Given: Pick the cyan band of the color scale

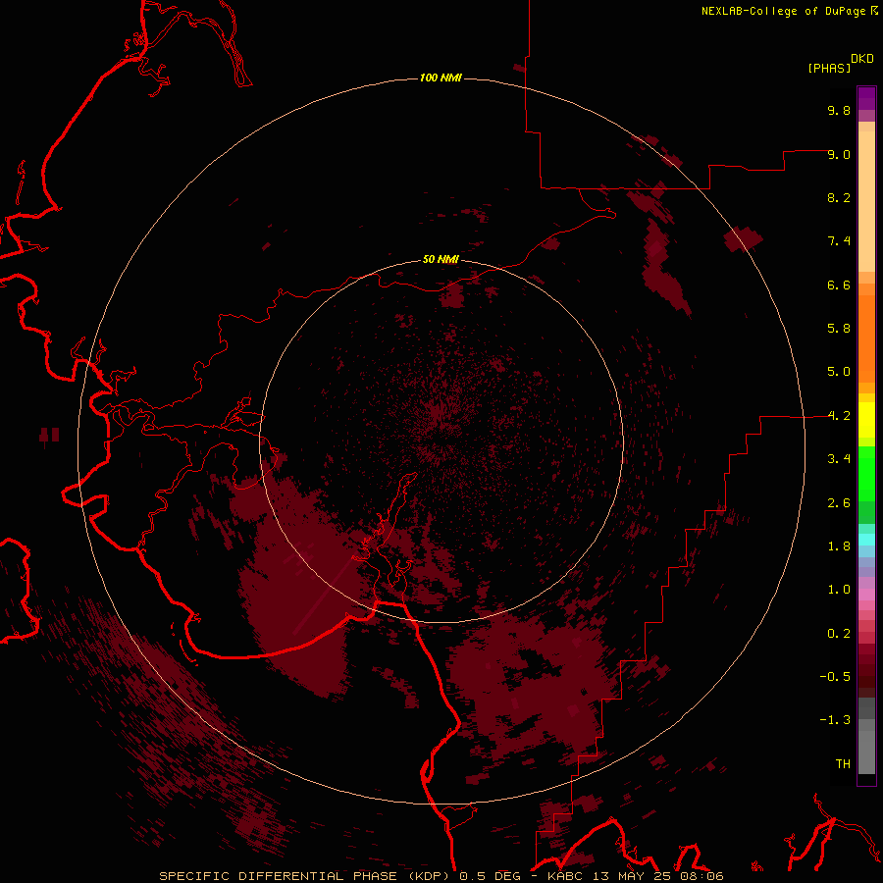Looking at the screenshot, I should (x=866, y=540).
